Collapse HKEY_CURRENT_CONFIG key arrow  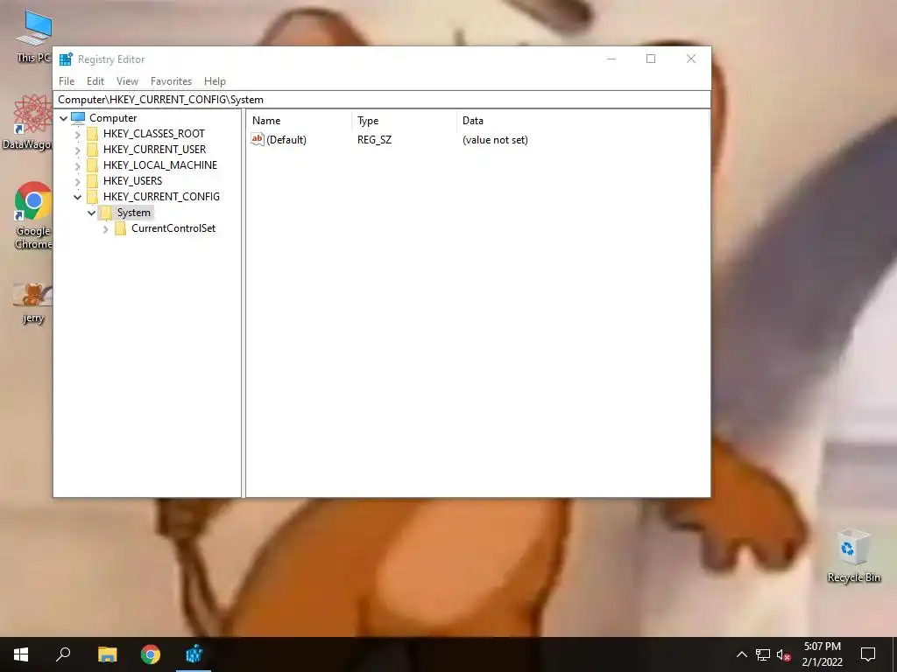point(78,197)
